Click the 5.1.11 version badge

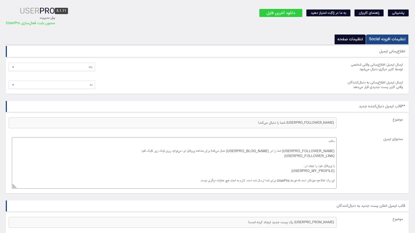coord(61,11)
